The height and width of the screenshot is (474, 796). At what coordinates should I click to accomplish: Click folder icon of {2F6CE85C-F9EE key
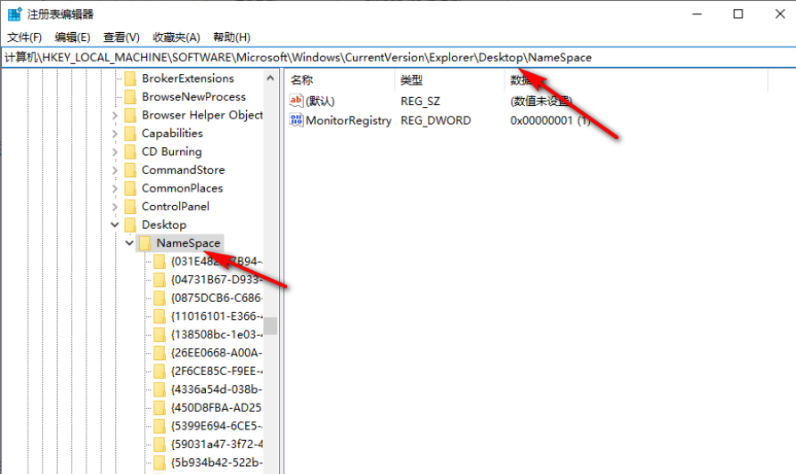tap(160, 371)
